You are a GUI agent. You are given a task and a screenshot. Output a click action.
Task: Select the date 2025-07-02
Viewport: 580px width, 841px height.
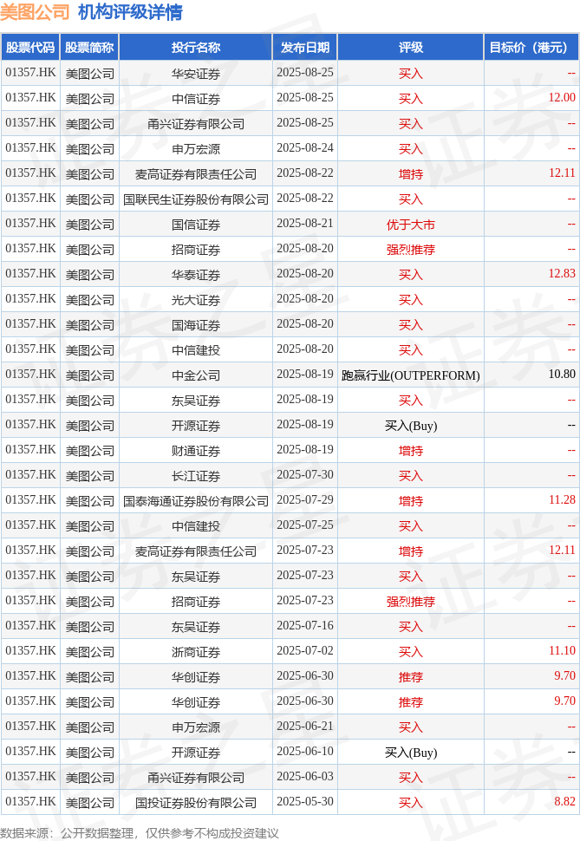click(x=305, y=650)
